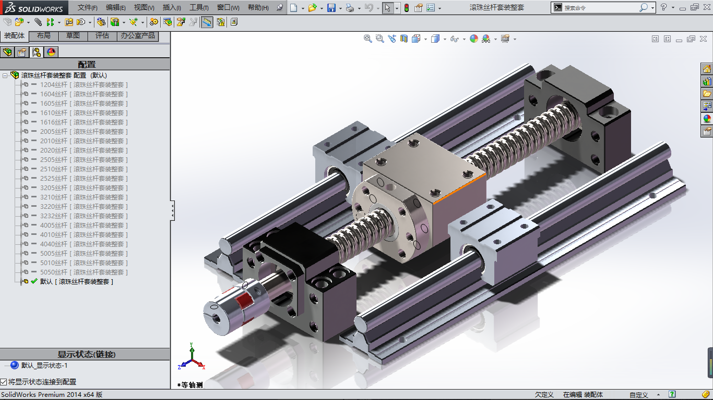
Task: Click the Save floppy disk icon
Action: point(331,8)
